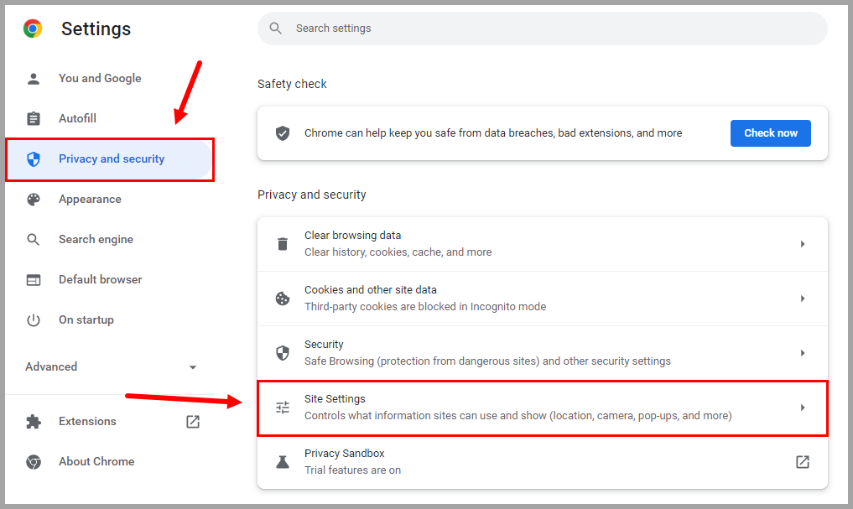Click the Safe Browsing description text
853x509 pixels.
click(x=487, y=361)
